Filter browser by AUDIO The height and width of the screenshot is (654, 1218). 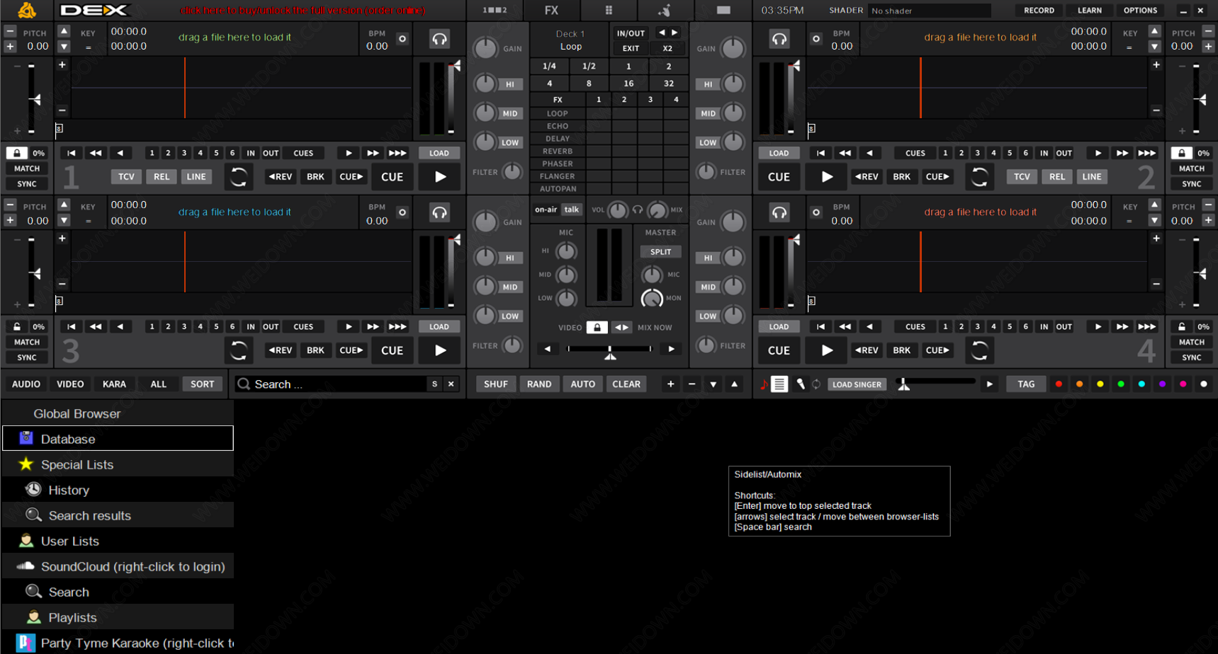pos(26,384)
